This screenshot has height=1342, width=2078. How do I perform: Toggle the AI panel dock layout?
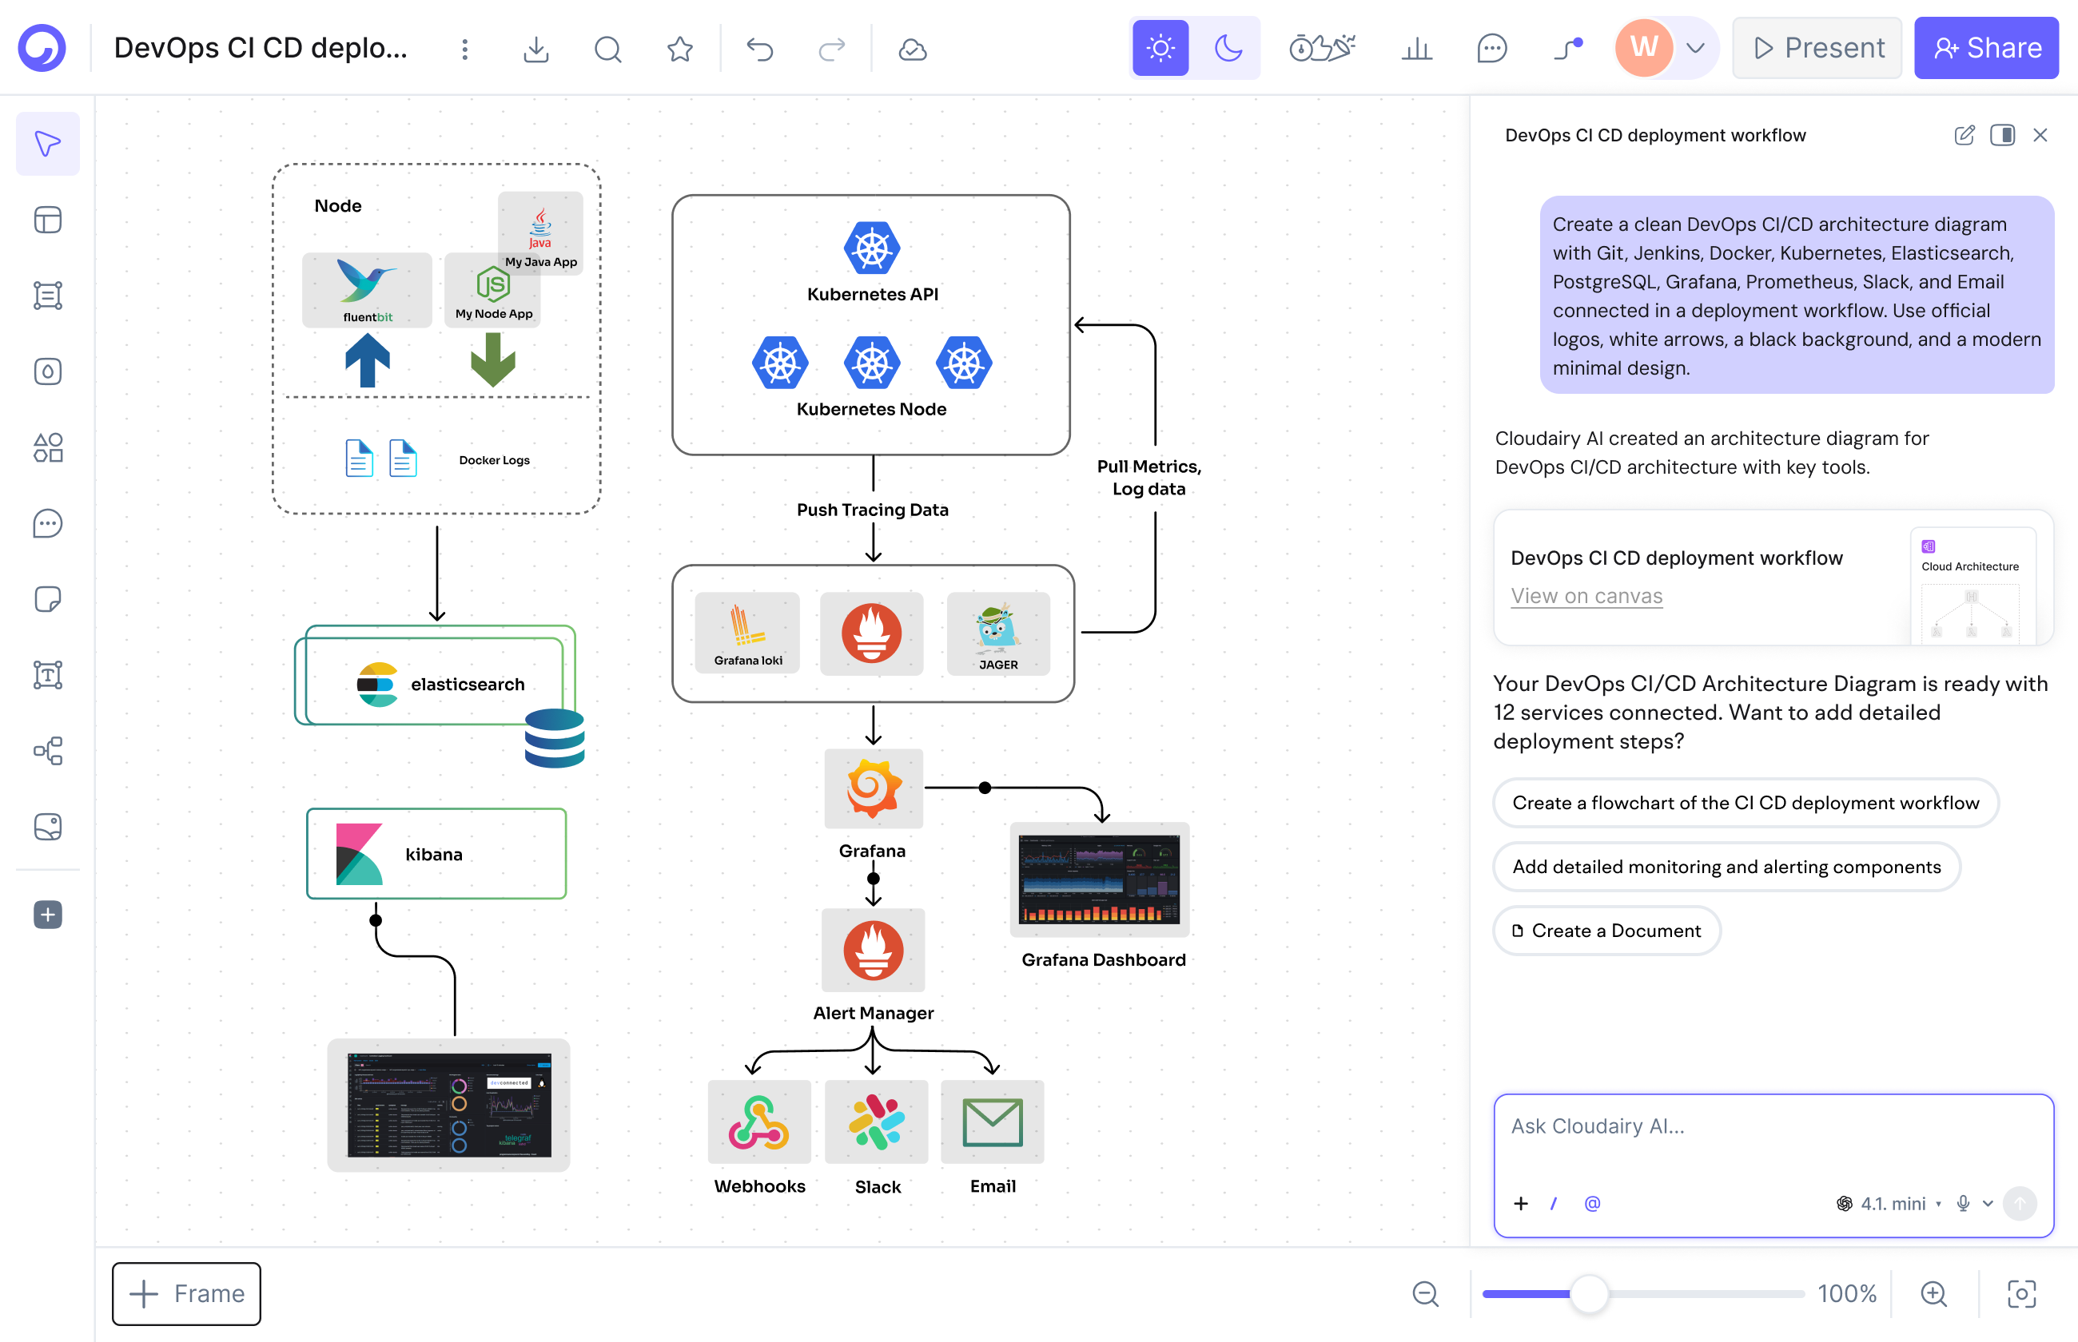(2002, 135)
